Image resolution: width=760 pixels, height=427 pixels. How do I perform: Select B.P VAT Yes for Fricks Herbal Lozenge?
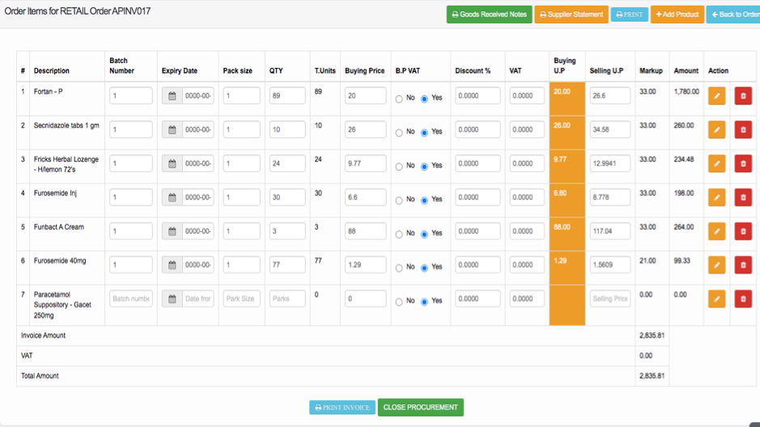[x=425, y=167]
